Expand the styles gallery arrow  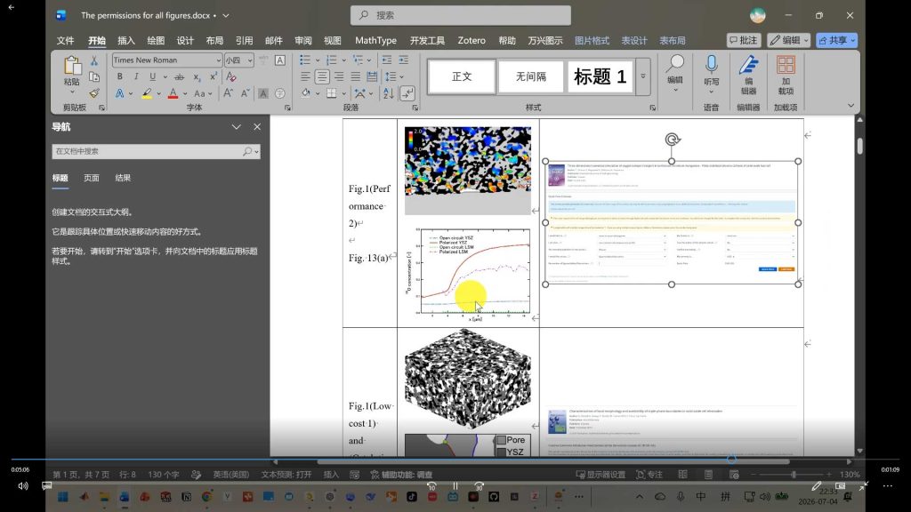click(643, 76)
